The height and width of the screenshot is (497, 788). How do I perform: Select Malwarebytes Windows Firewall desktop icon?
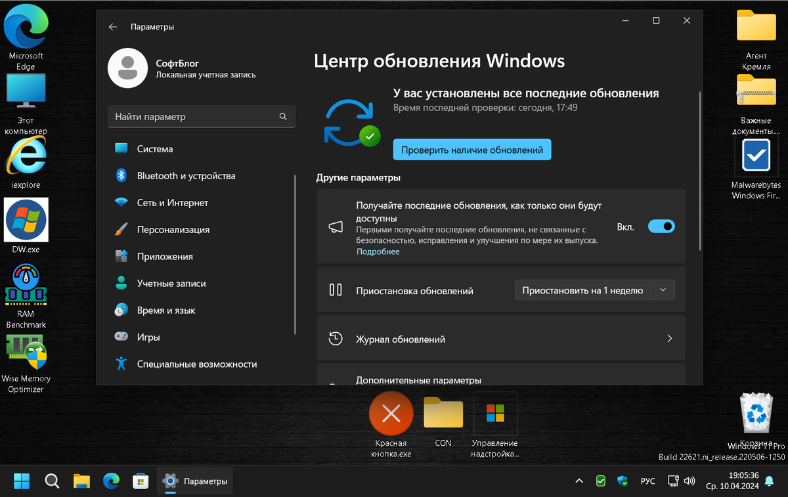(x=756, y=169)
